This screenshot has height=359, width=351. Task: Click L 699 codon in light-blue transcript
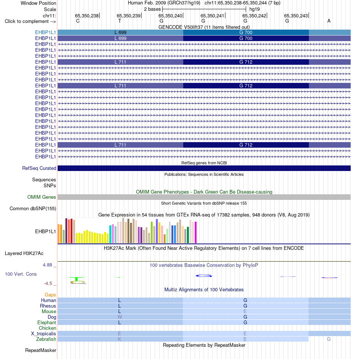tap(120, 33)
